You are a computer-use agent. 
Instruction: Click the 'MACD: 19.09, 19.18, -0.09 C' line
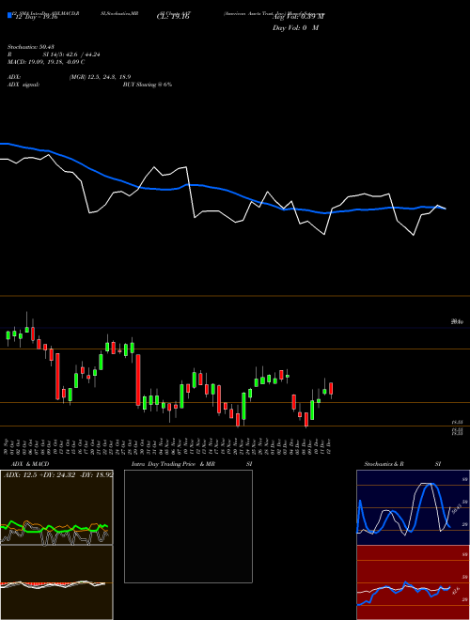point(46,62)
